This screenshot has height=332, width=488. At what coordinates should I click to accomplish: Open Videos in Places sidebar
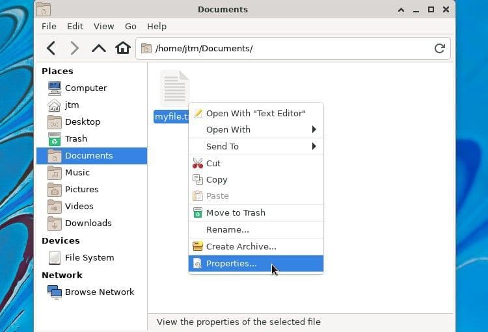tap(92, 207)
